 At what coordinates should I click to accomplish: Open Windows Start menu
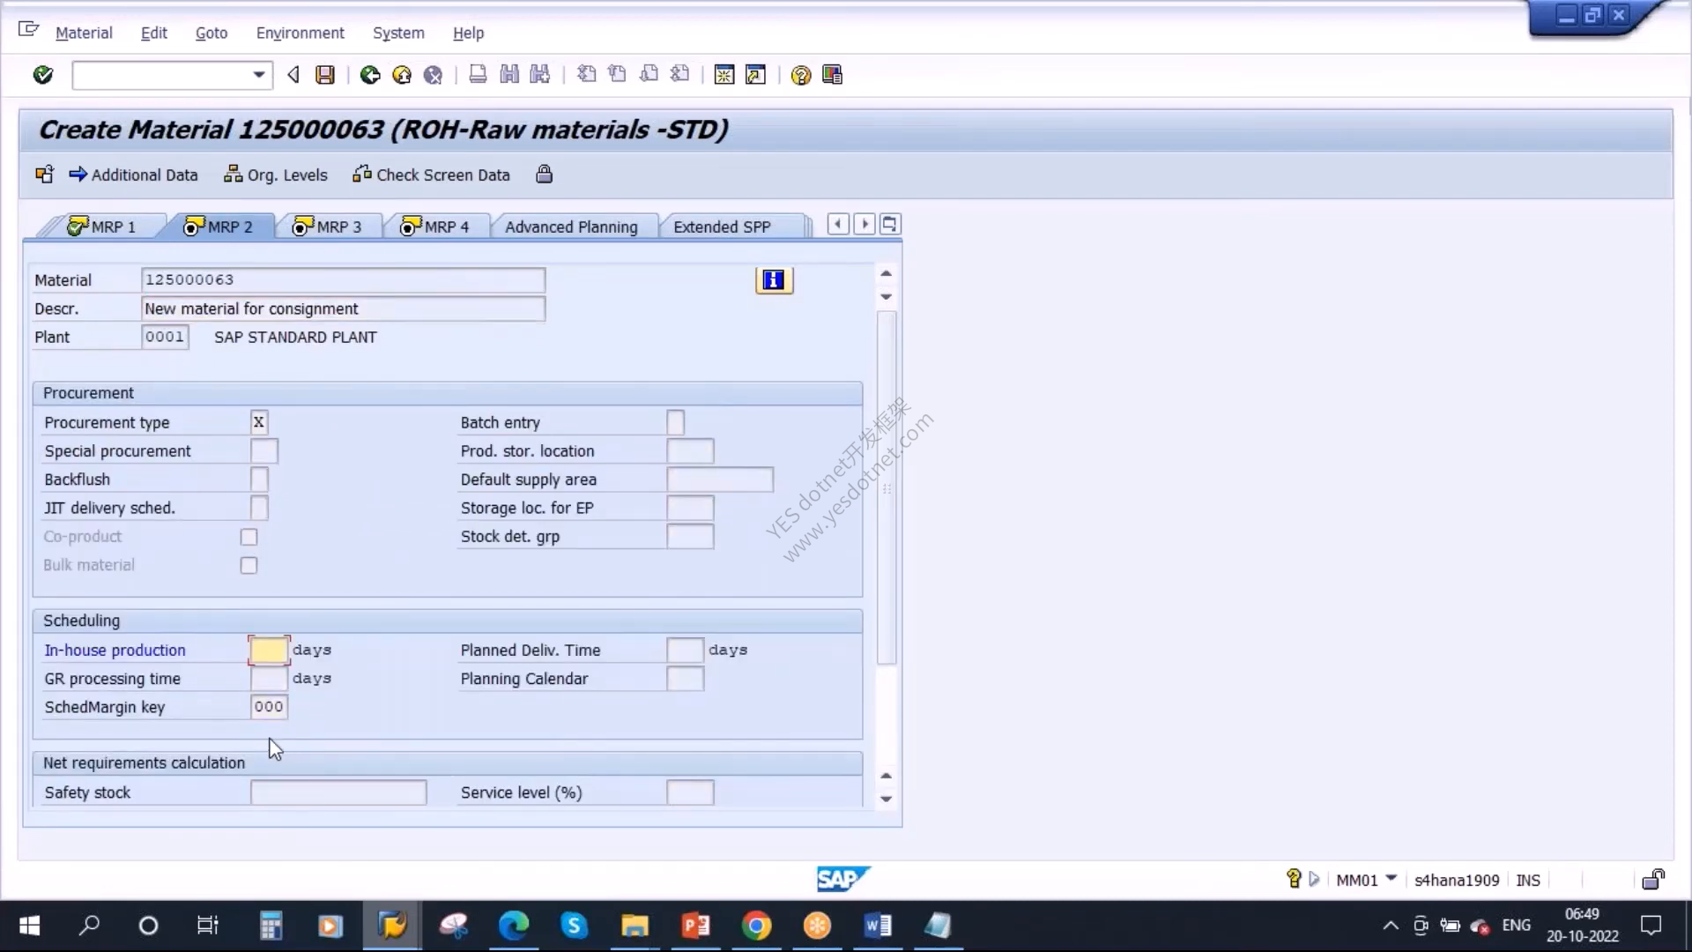point(29,926)
